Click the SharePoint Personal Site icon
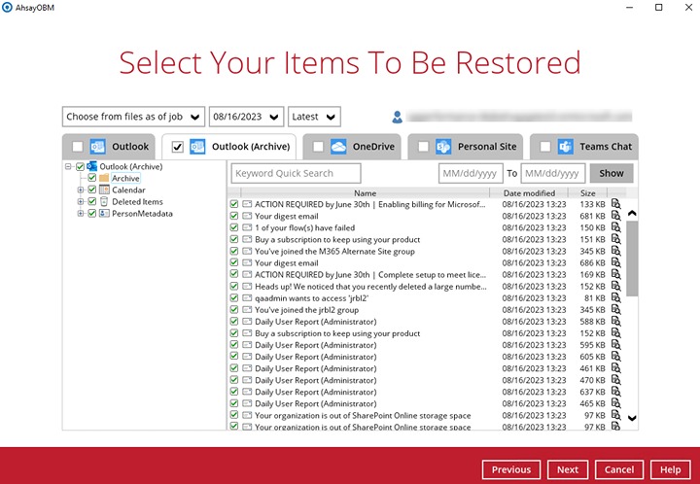 (x=443, y=147)
